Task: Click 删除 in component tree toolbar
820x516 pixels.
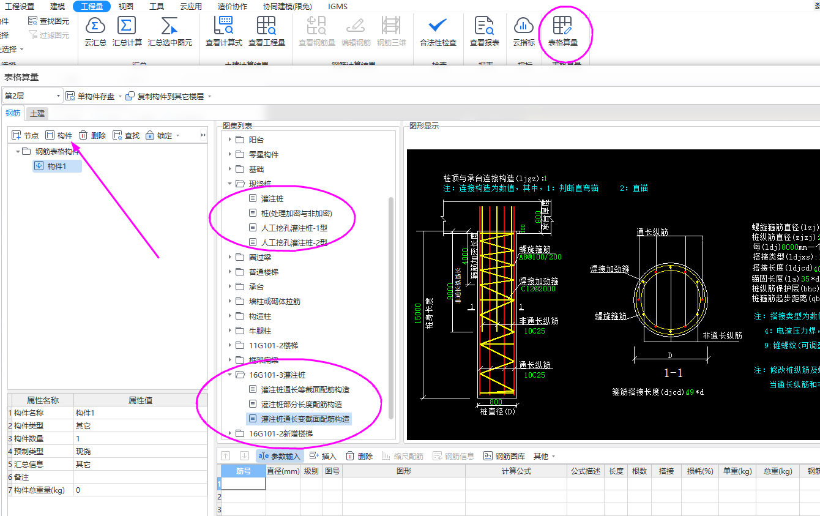Action: 92,135
